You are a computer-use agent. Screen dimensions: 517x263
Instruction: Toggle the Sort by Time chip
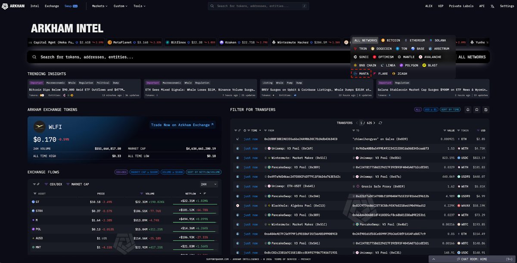click(451, 110)
